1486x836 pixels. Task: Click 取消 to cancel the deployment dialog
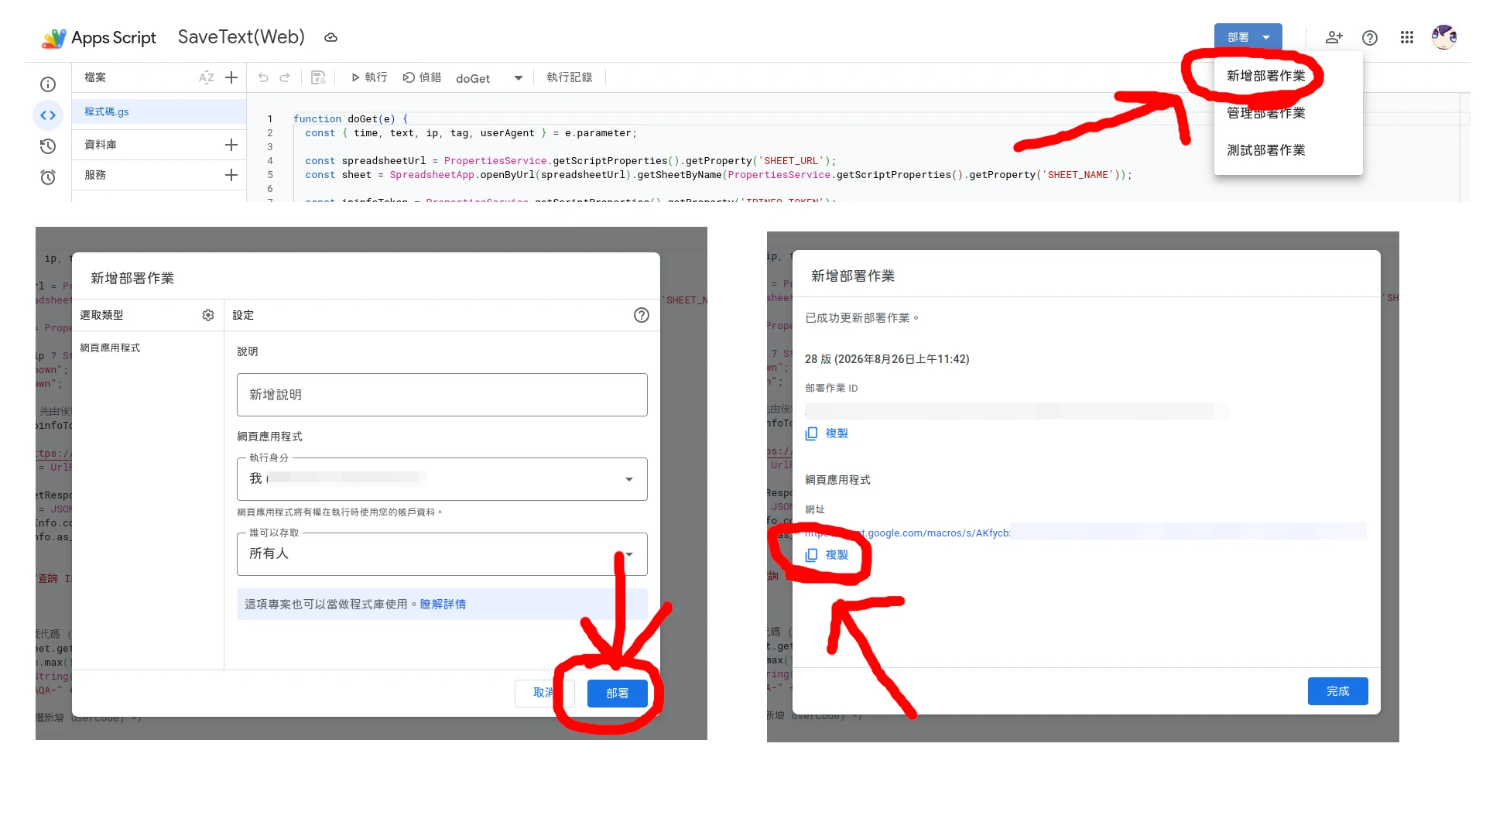[x=544, y=693]
